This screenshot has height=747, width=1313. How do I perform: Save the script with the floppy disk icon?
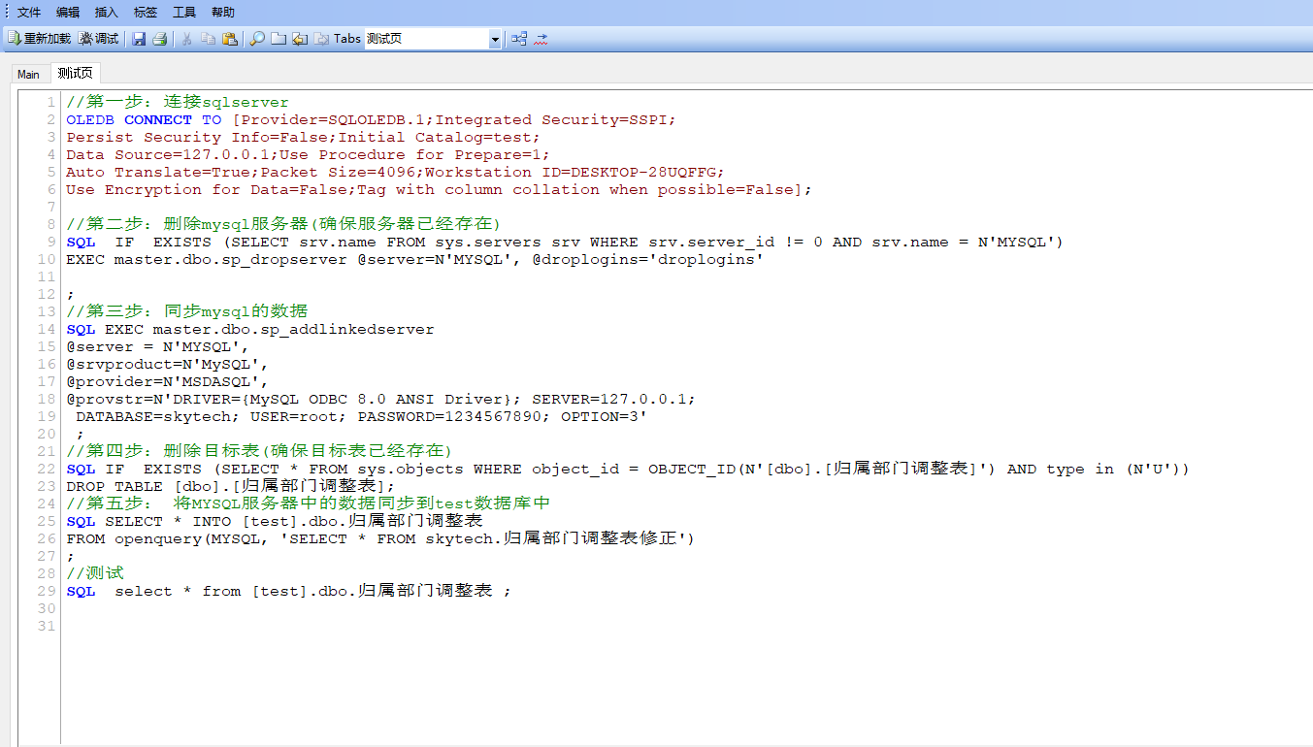click(139, 39)
